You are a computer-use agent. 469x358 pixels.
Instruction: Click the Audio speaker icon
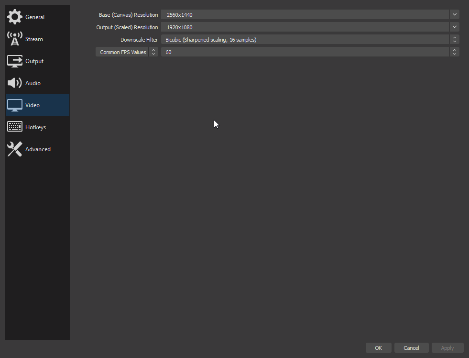tap(15, 83)
